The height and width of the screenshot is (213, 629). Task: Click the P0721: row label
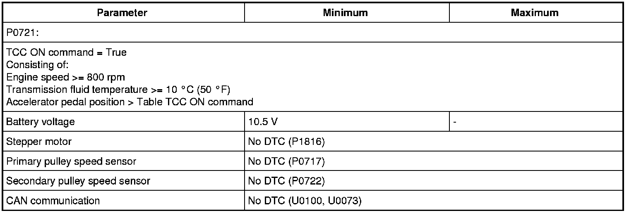click(21, 33)
